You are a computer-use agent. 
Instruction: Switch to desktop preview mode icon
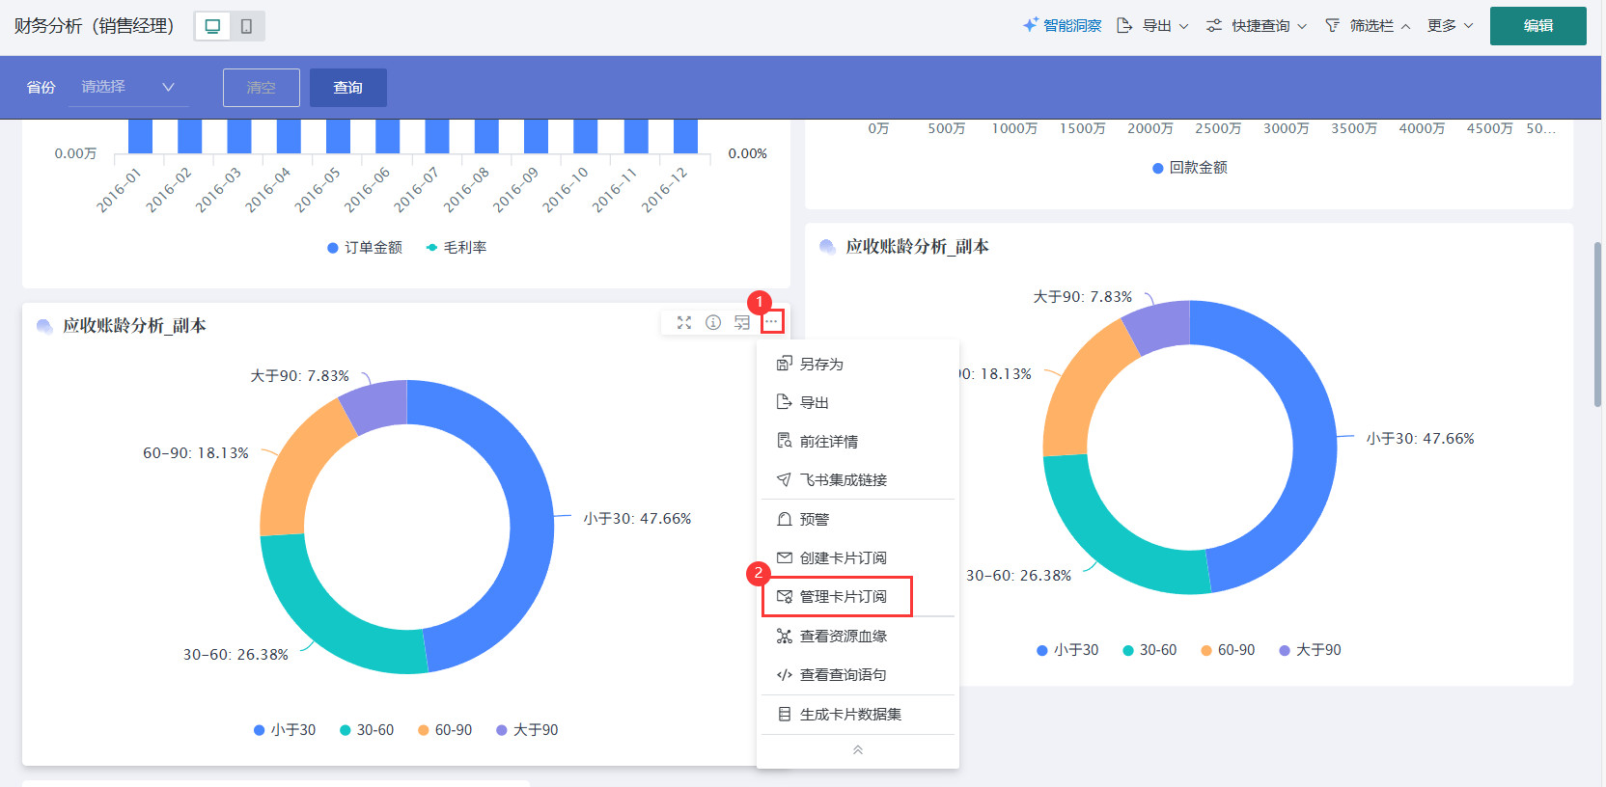pos(213,26)
